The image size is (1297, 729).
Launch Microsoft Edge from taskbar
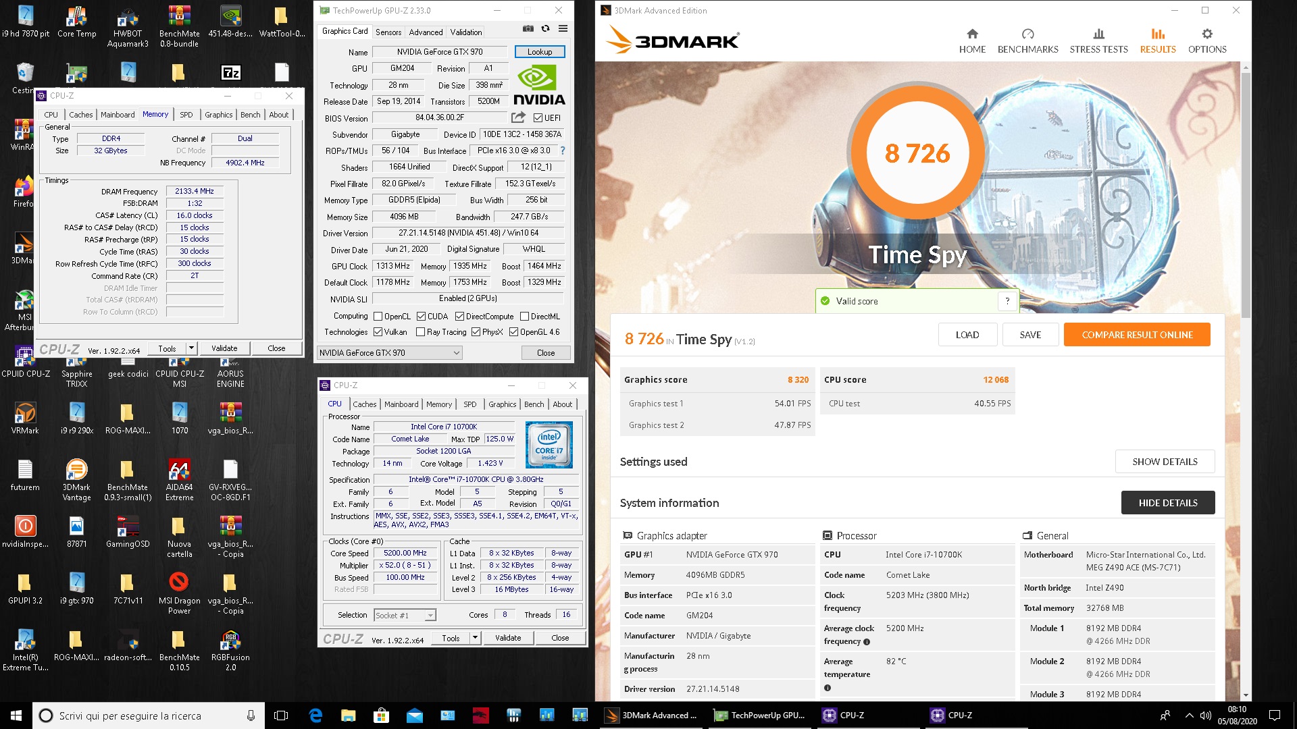315,715
